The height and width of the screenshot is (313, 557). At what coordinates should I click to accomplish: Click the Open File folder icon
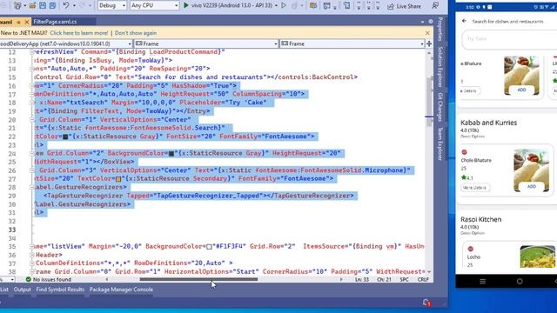click(32, 6)
